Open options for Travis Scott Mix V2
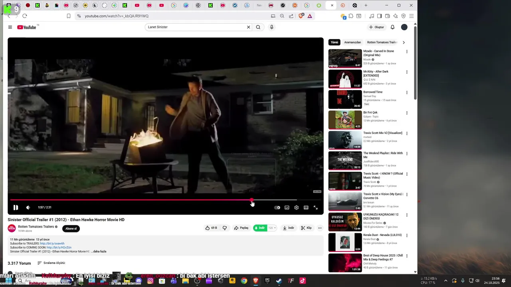Screen dimensions: 511x287 [x=407, y=133]
